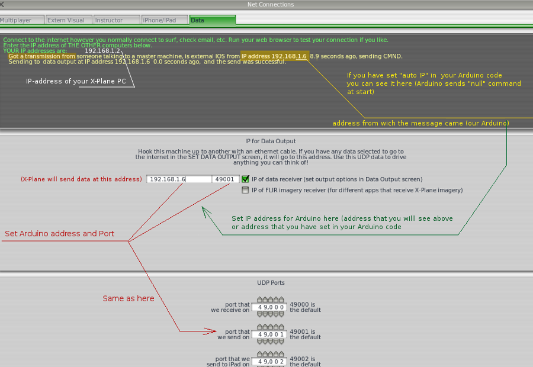Edit the data output IP address 192.168.1.6
This screenshot has height=367, width=533.
click(x=179, y=179)
